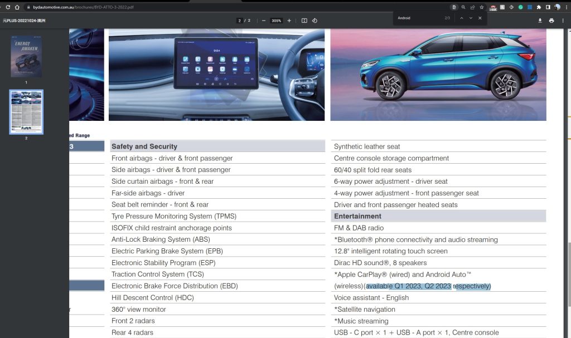This screenshot has width=571, height=338.
Task: Jump to the next Android search match
Action: [x=470, y=18]
